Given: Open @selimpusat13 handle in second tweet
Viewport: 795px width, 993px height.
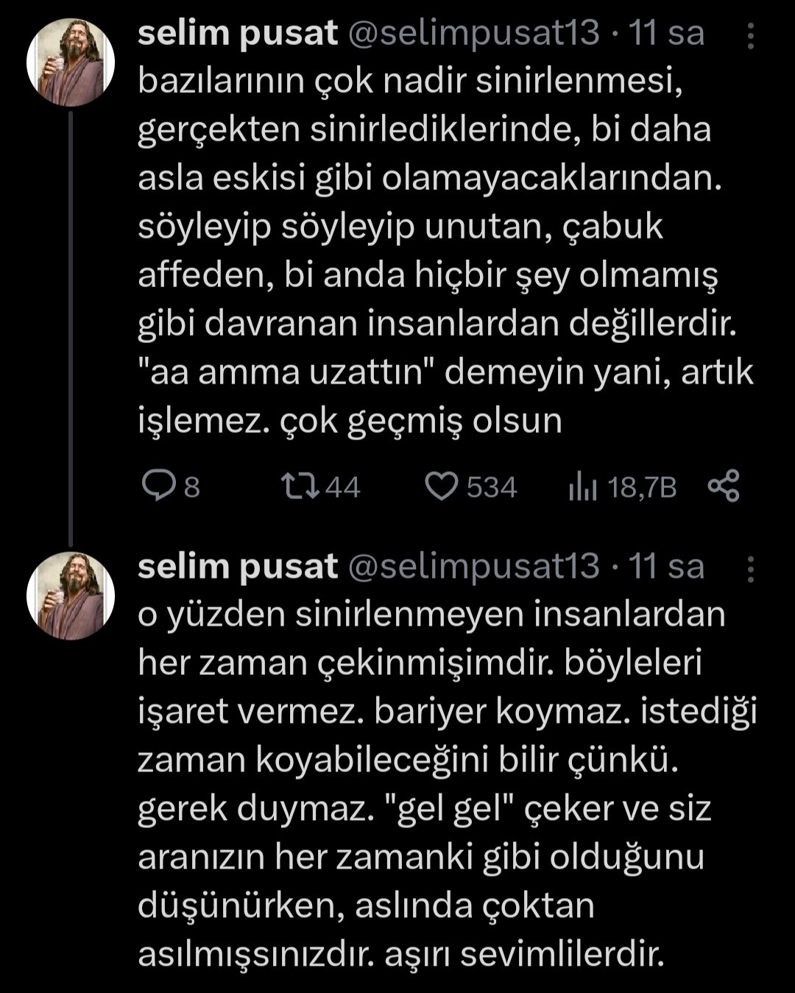Looking at the screenshot, I should pos(473,567).
